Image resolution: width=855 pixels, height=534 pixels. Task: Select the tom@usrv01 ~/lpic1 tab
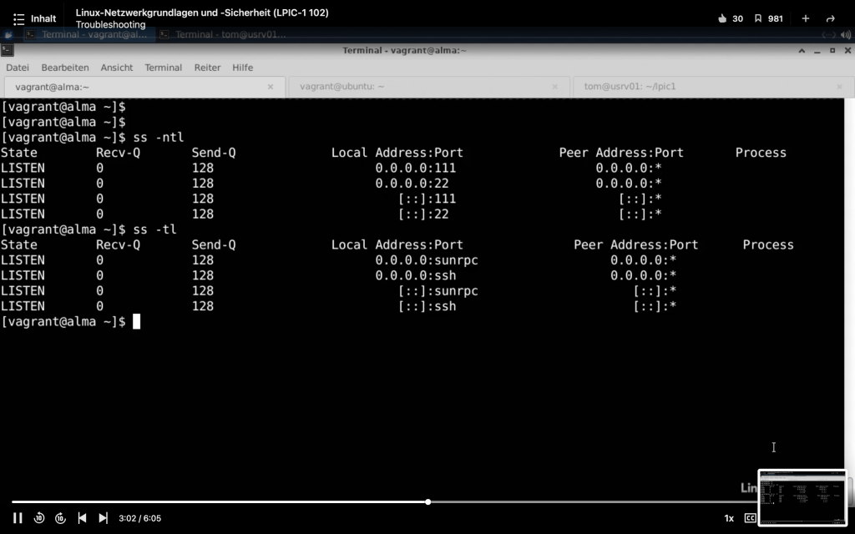[x=630, y=87]
